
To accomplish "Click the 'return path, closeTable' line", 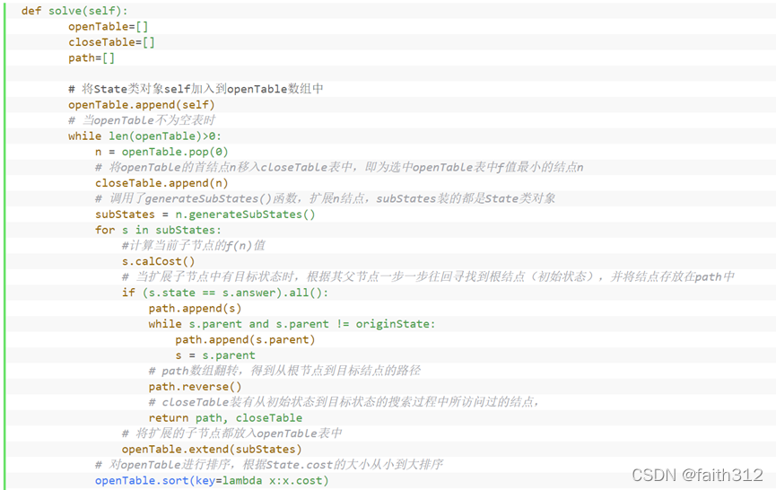I will [225, 417].
